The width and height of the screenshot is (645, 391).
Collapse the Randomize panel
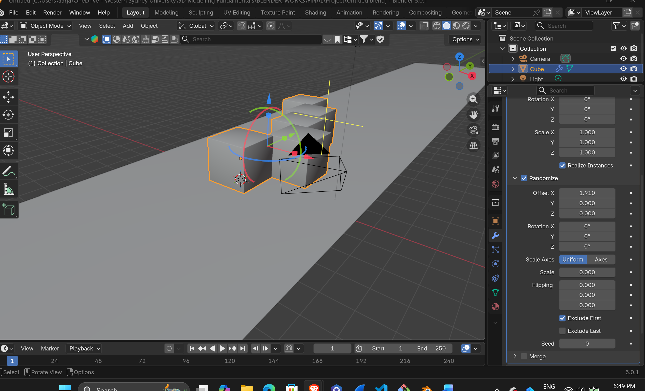pyautogui.click(x=515, y=178)
